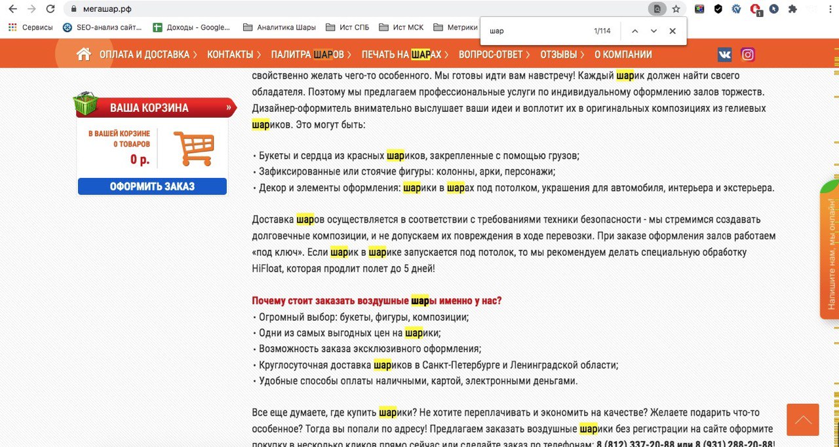Reload the current page
The image size is (839, 447).
[x=50, y=9]
